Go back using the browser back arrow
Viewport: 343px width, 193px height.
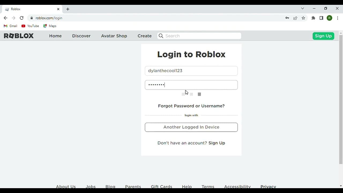(x=6, y=18)
